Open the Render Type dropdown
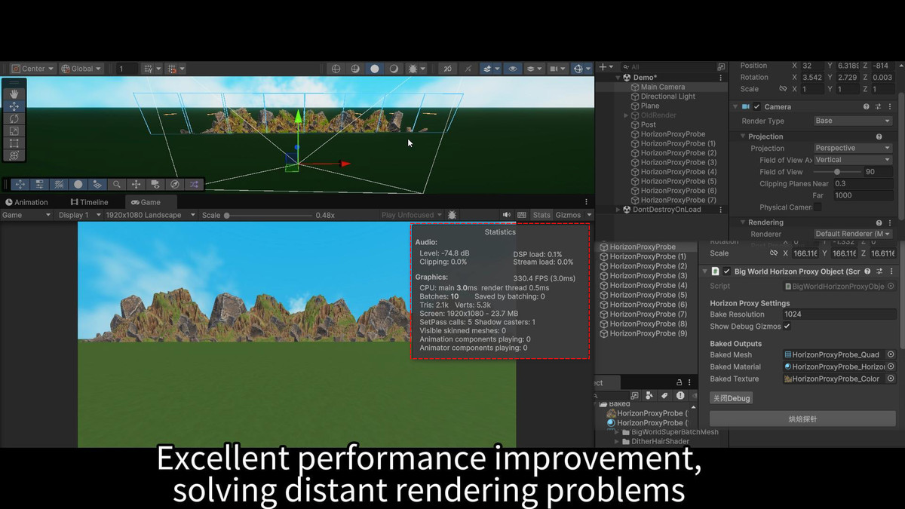The width and height of the screenshot is (905, 509). (852, 121)
